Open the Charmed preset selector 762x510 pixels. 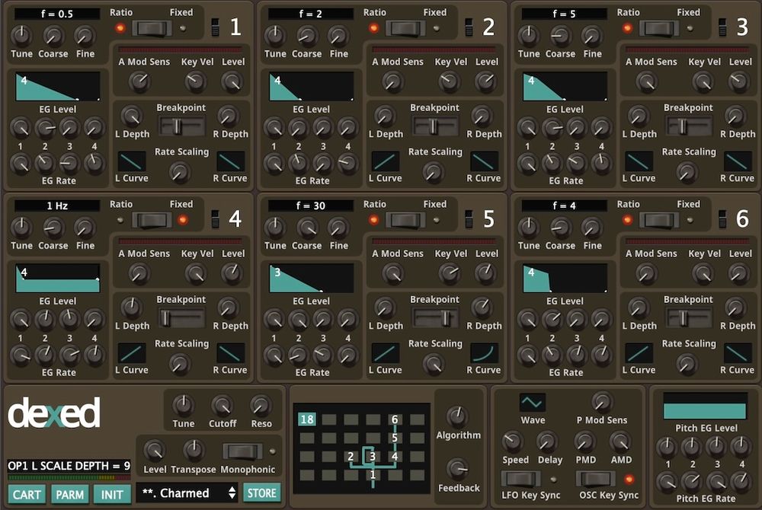tap(187, 493)
